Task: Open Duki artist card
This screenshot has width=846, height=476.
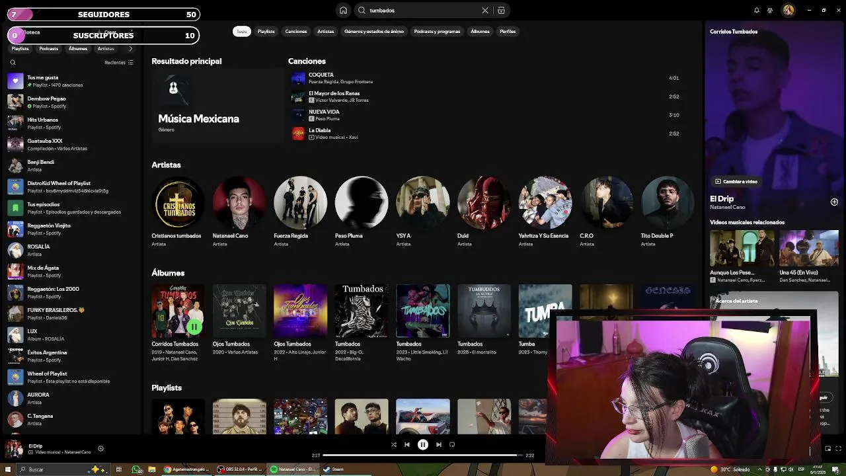Action: (x=484, y=212)
